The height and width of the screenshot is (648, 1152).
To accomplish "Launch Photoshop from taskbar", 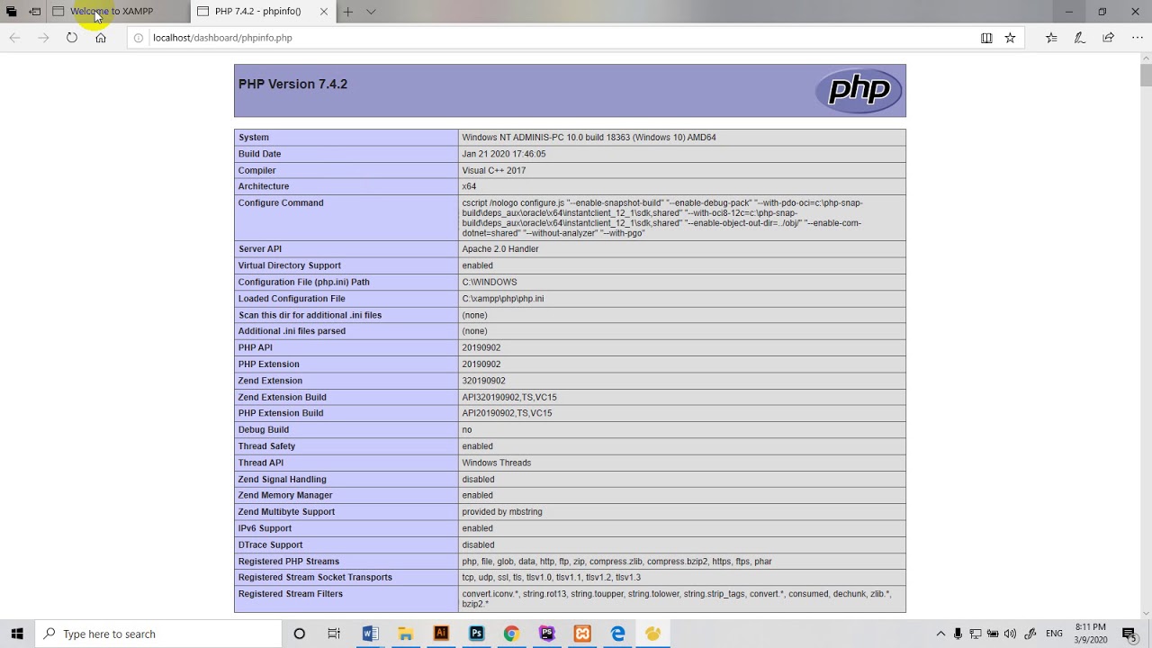I will (476, 634).
